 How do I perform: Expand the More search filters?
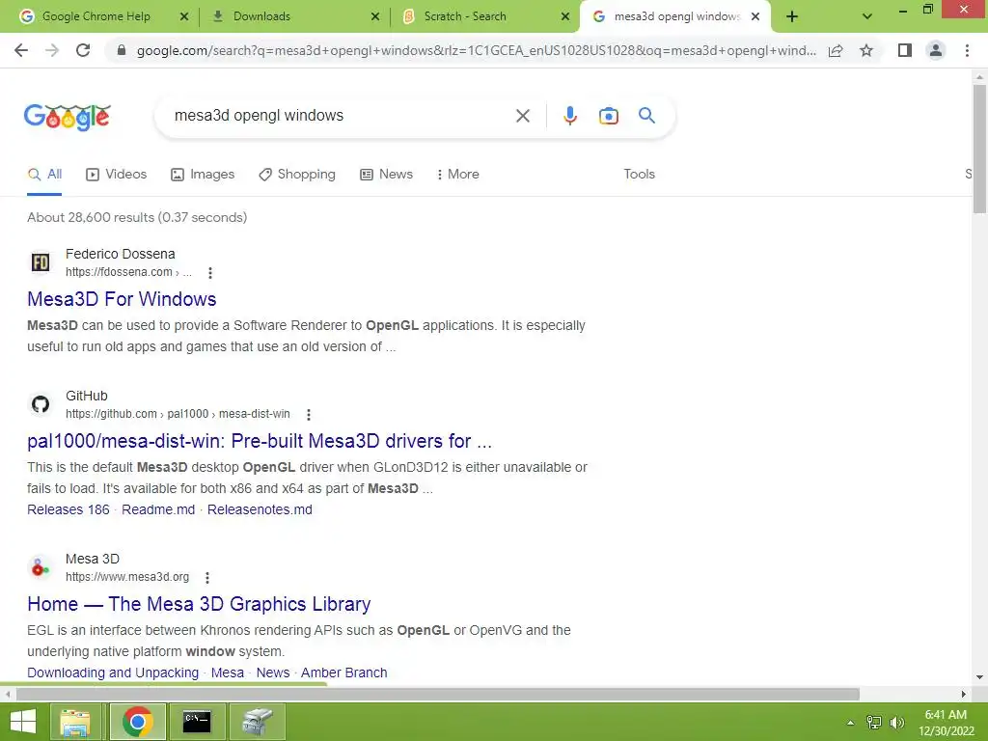click(x=457, y=175)
